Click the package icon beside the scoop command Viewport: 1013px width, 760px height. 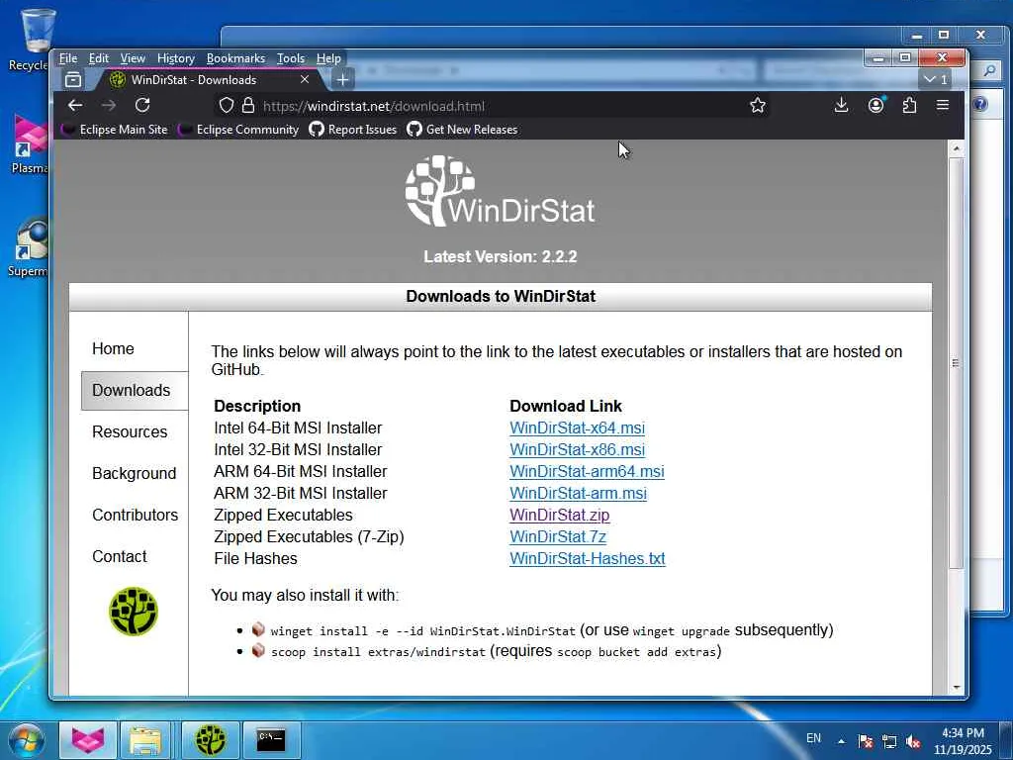click(258, 650)
